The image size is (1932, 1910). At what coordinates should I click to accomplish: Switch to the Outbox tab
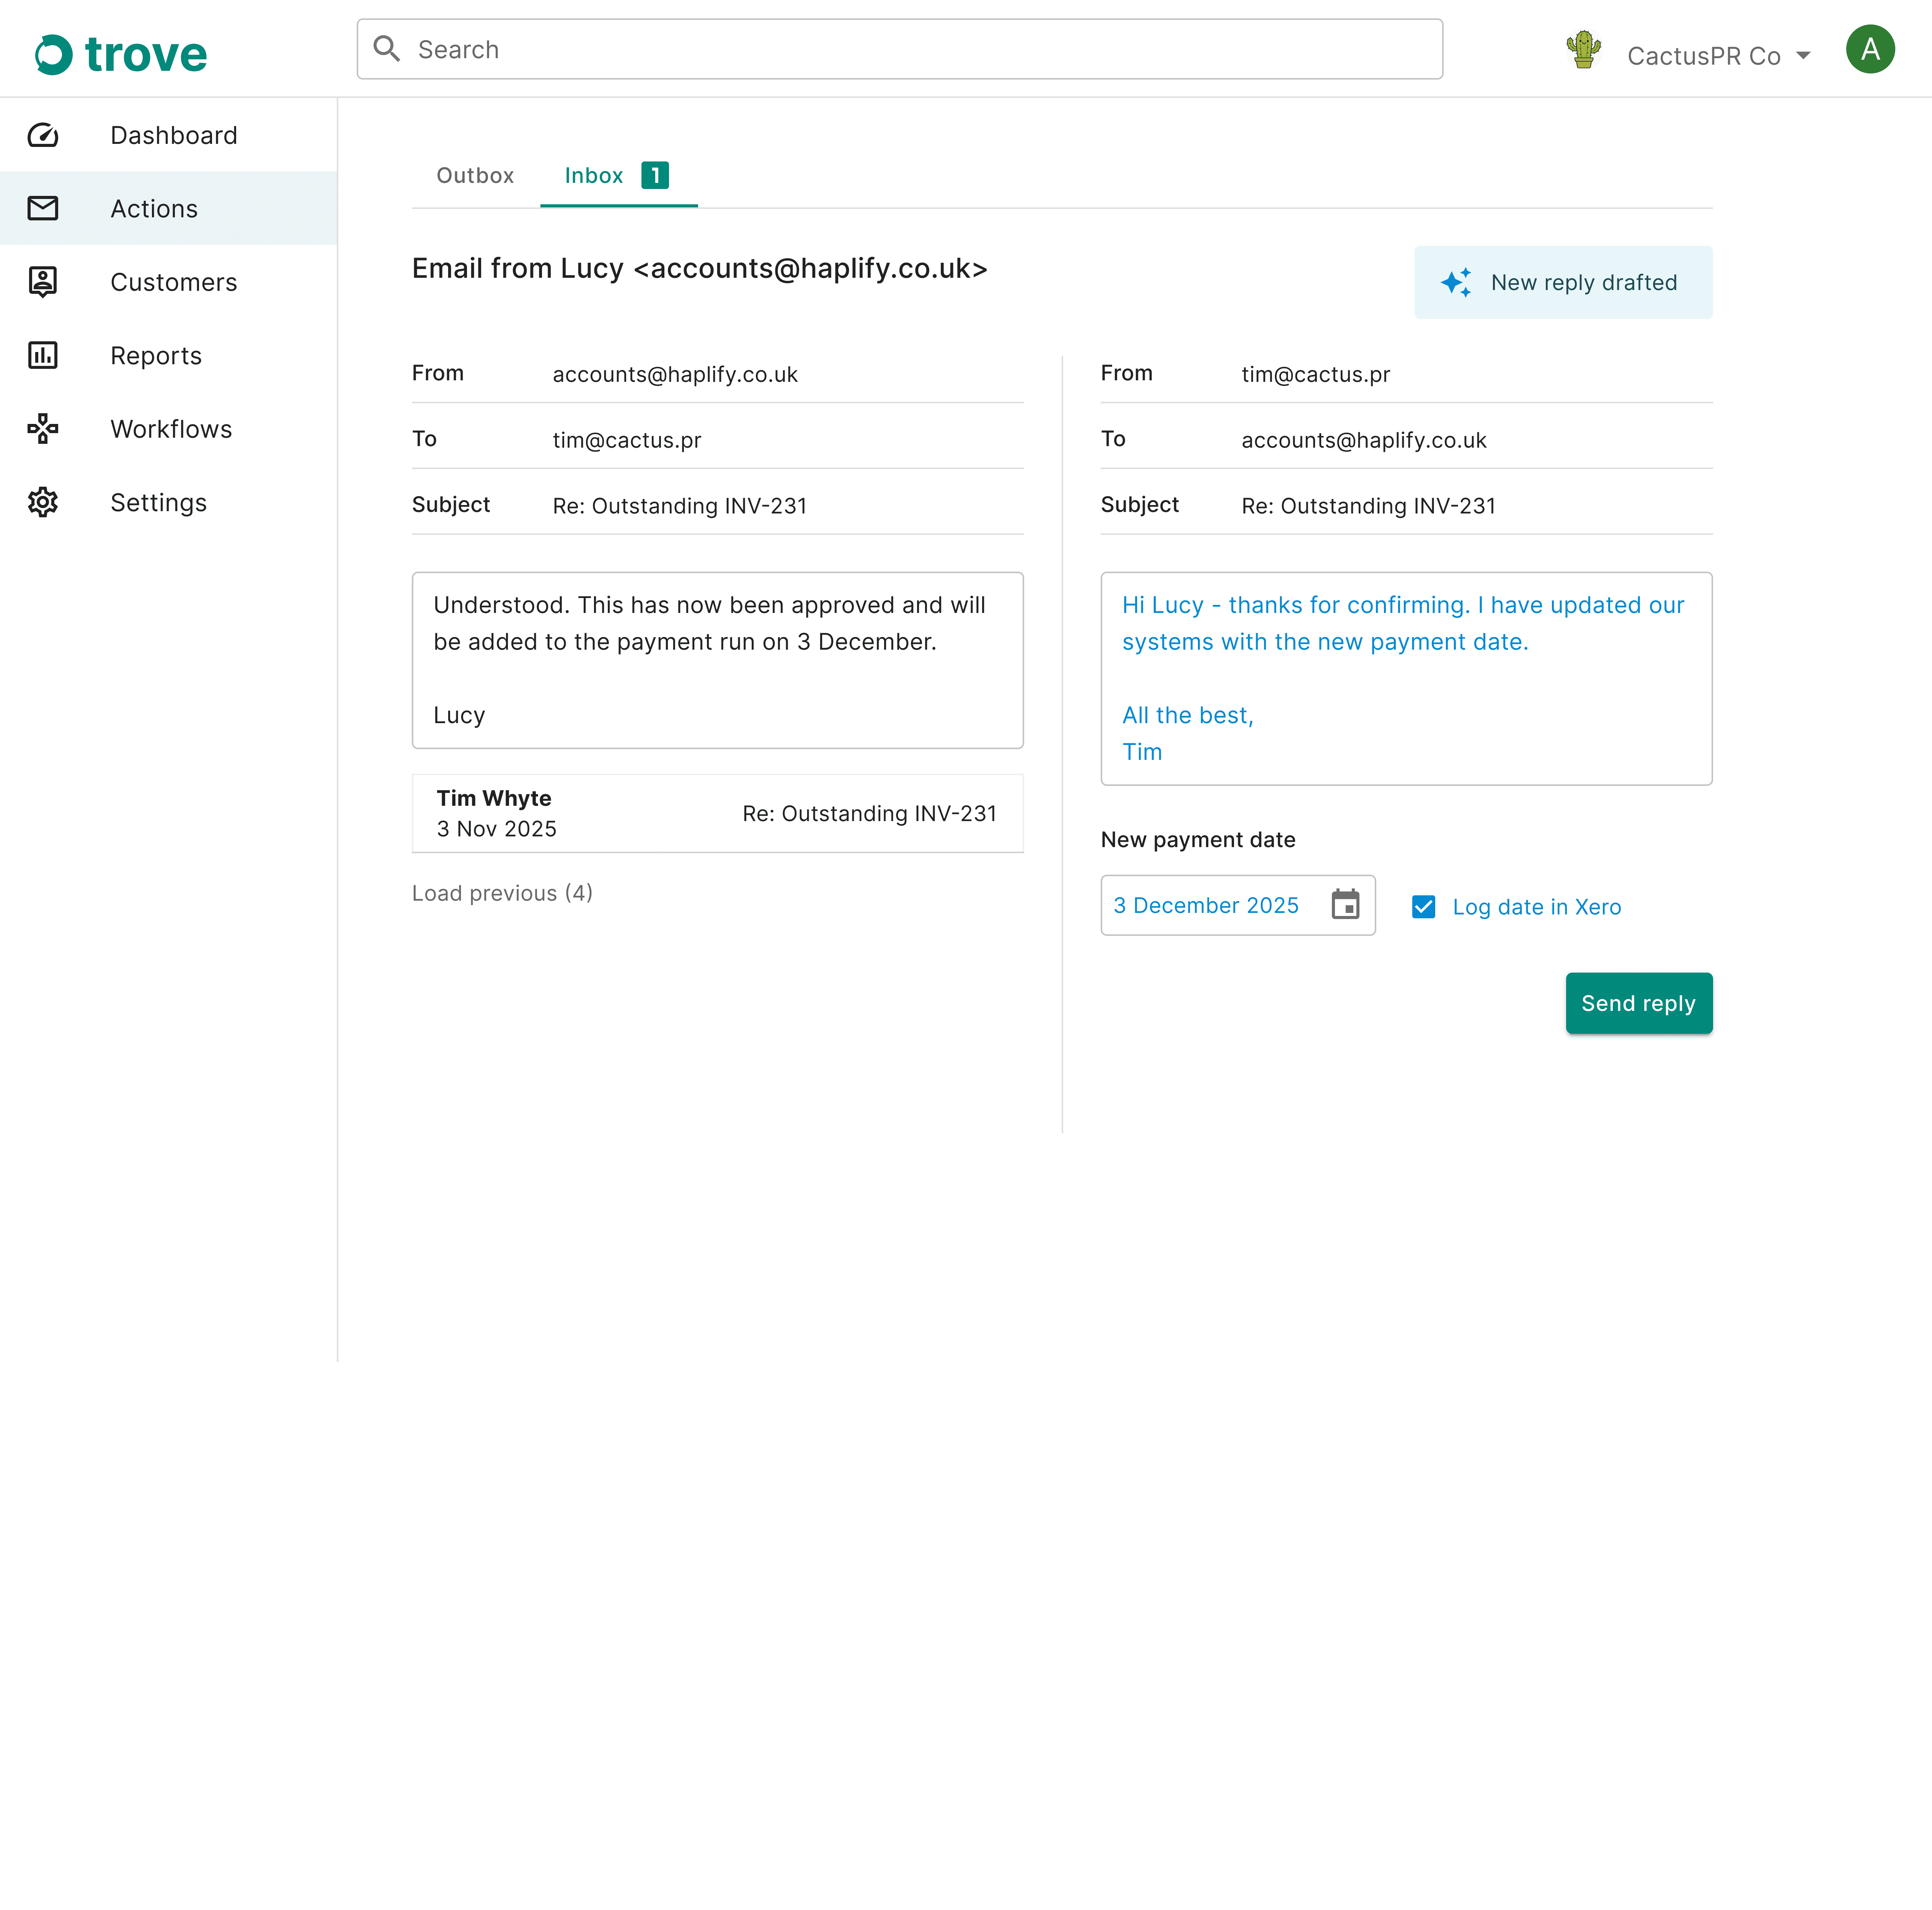coord(475,175)
